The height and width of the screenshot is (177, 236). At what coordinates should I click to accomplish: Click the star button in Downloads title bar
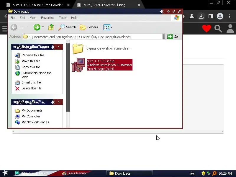pos(162,12)
